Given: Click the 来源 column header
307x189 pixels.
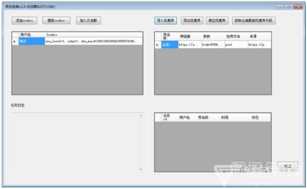Looking at the screenshot, I should click(x=260, y=36).
